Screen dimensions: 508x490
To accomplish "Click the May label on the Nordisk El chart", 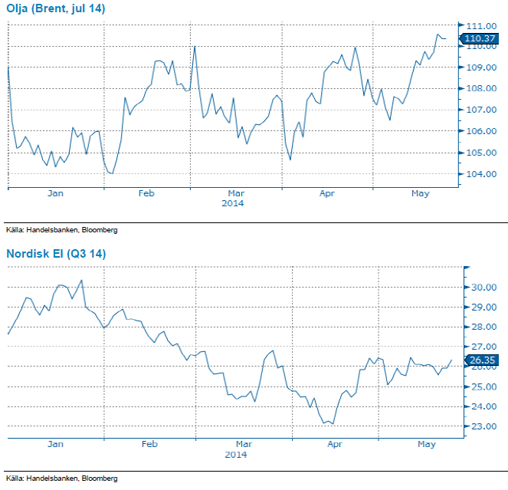I will point(426,444).
